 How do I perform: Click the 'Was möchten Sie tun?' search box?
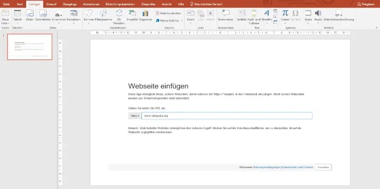click(206, 4)
